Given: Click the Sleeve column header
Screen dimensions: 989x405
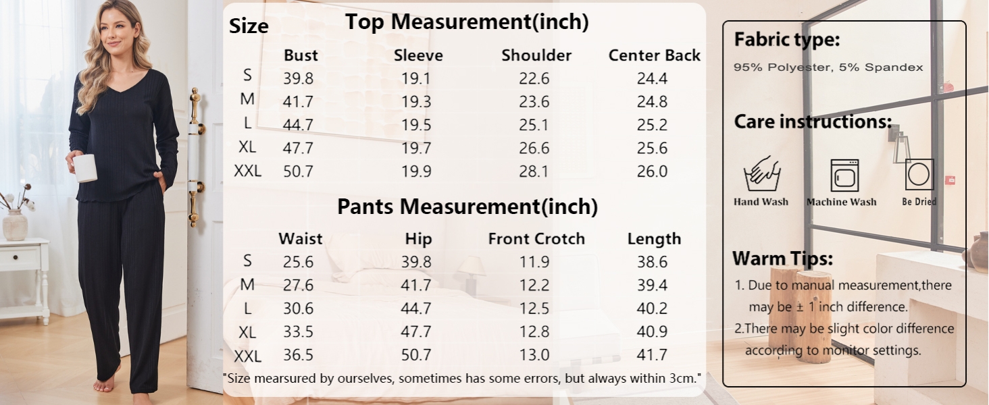Looking at the screenshot, I should [418, 55].
